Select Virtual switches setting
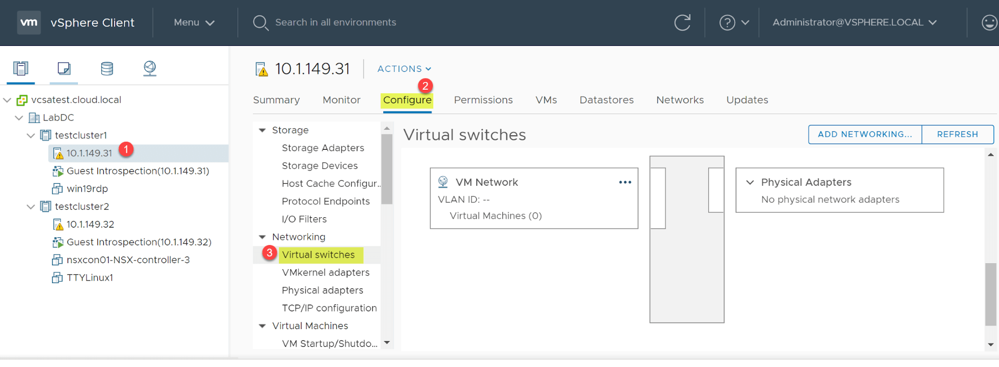 pos(318,255)
